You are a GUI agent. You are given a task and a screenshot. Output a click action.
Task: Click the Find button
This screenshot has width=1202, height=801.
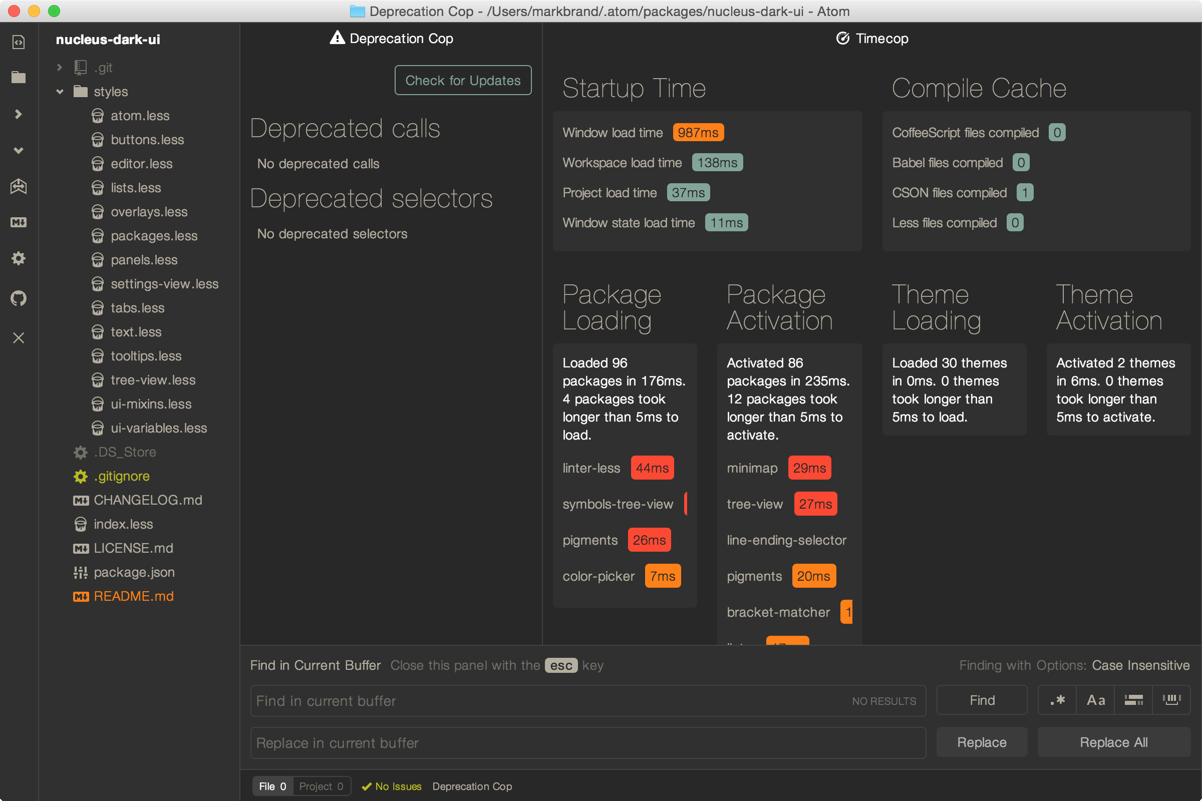[x=982, y=700]
